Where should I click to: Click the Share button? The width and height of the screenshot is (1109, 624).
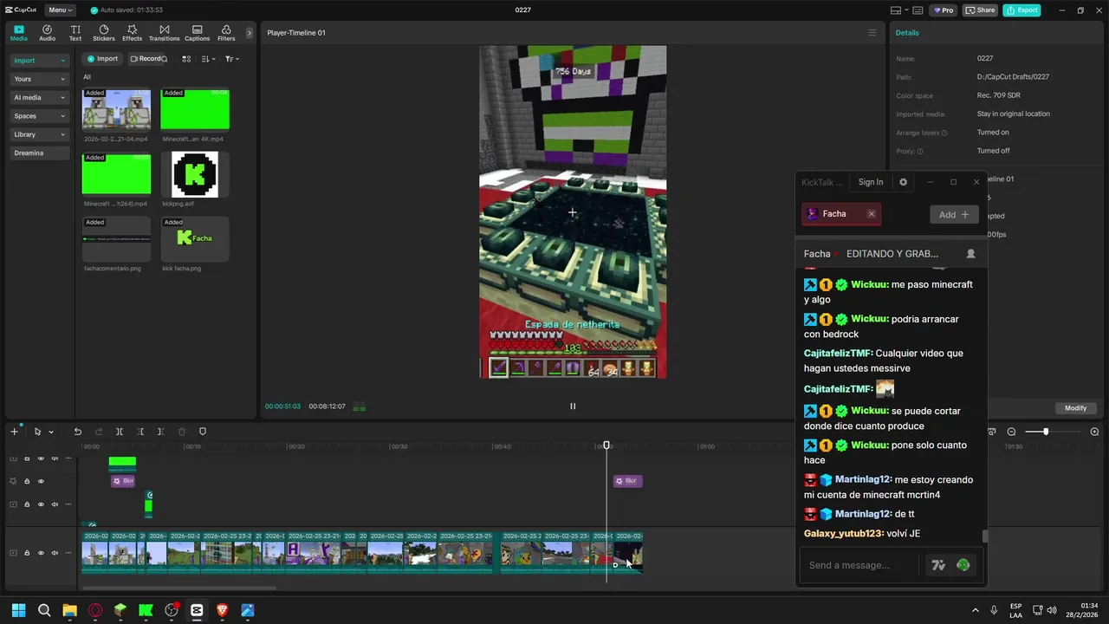coord(980,10)
